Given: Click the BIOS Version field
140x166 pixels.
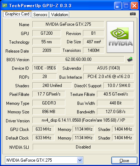Looking at the screenshot, I should [78, 59].
